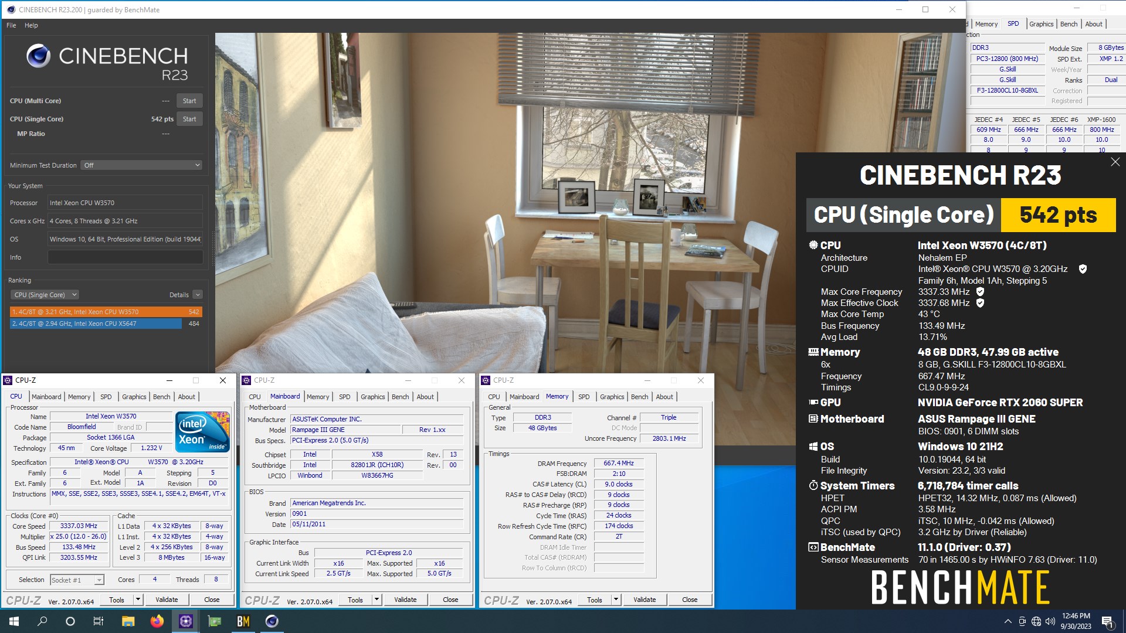This screenshot has width=1126, height=633.
Task: Click Core Speed value 3337.03 MHz
Action: click(79, 526)
